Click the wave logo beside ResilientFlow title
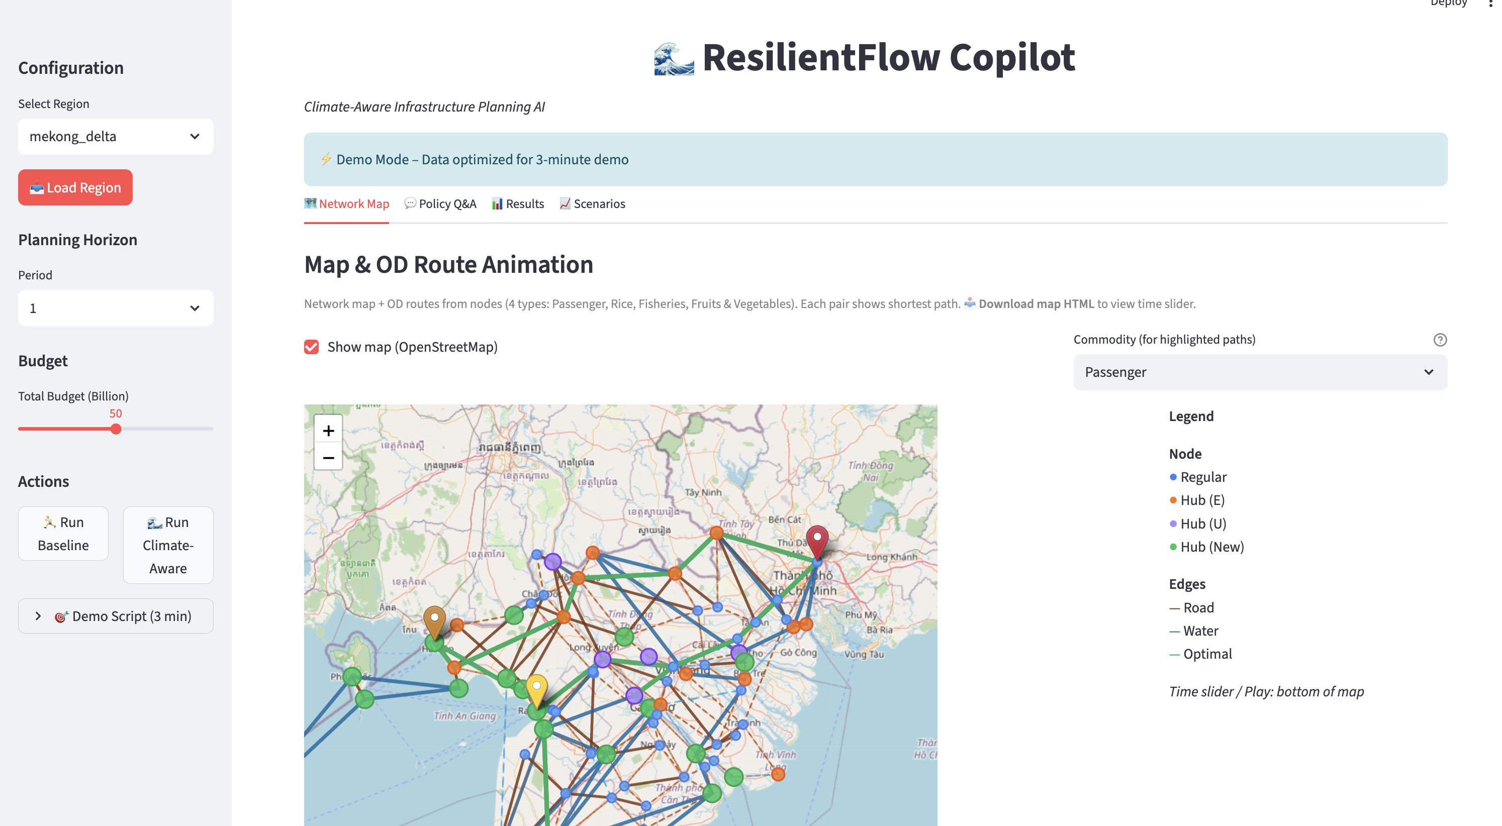The width and height of the screenshot is (1502, 826). (x=674, y=58)
